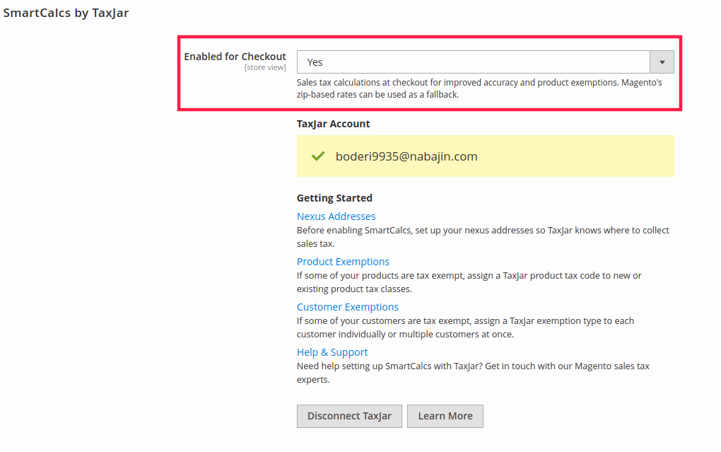This screenshot has height=452, width=721.
Task: Click the Enabled for Checkout field label
Action: [x=235, y=57]
